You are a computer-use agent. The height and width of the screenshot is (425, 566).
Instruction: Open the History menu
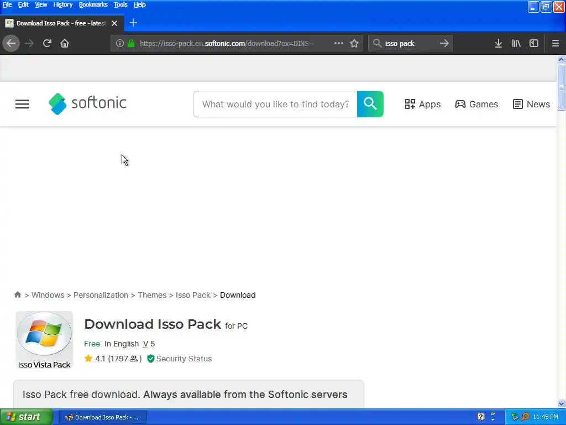pyautogui.click(x=63, y=4)
